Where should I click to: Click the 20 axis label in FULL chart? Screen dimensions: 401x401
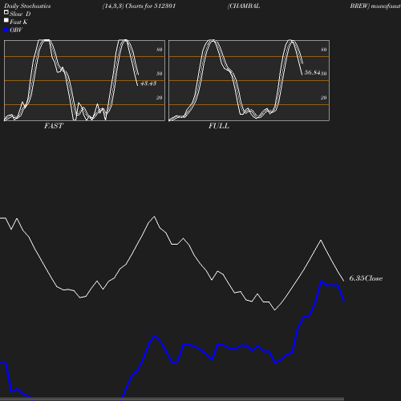(324, 98)
